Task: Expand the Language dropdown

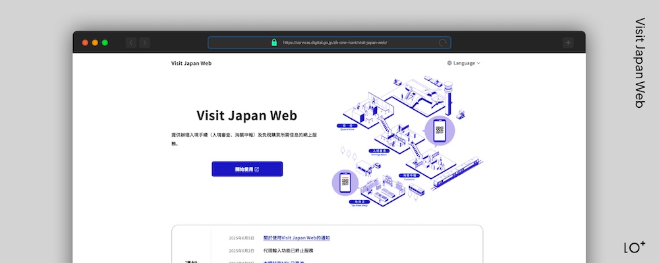Action: [463, 63]
